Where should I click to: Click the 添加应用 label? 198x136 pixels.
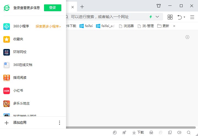pyautogui.click(x=20, y=123)
